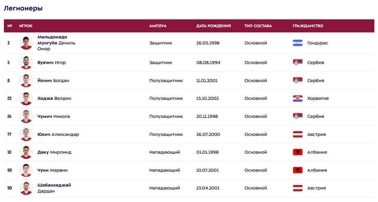Click the Honduras flag icon

[x=298, y=43]
